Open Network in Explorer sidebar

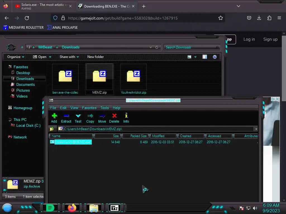tap(20, 137)
